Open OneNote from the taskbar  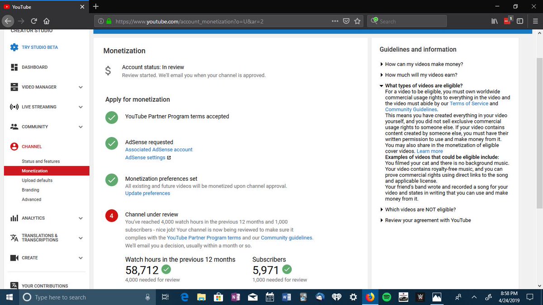coord(235,297)
